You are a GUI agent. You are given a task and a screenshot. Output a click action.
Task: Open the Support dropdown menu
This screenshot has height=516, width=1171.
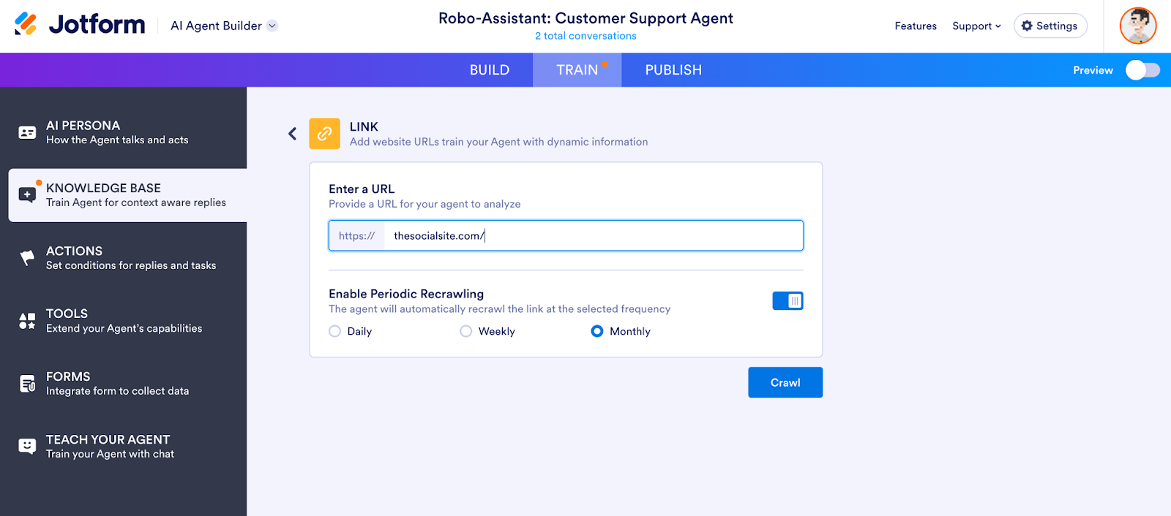point(976,26)
